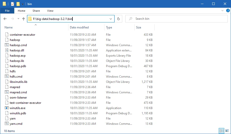Refresh the bin folder view

click(x=119, y=19)
